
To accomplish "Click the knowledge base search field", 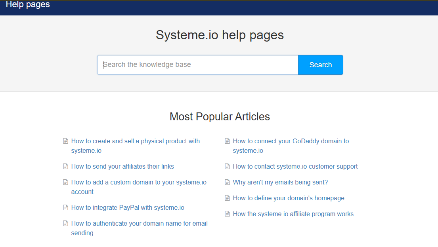I will 197,65.
